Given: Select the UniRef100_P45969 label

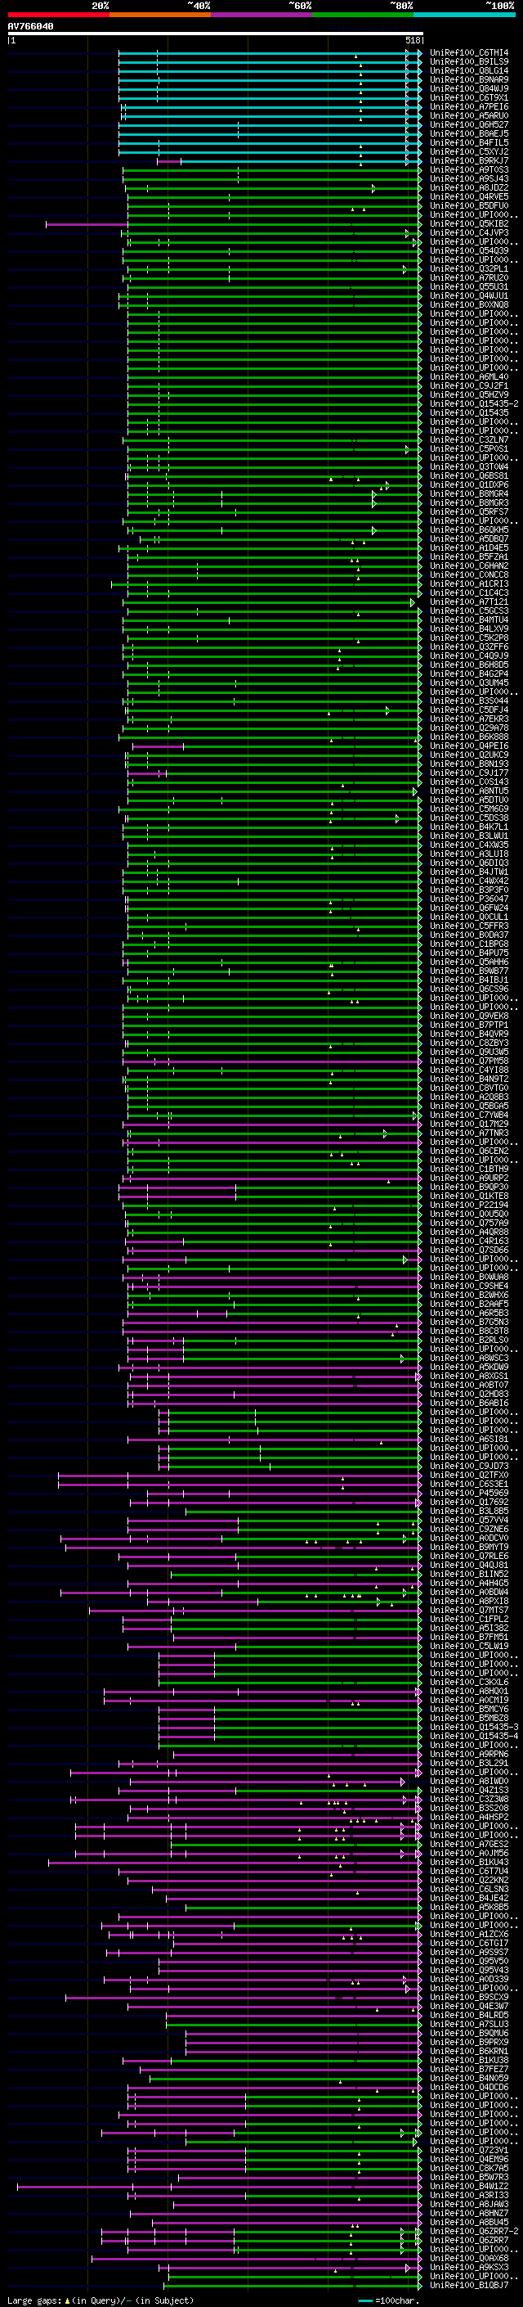Looking at the screenshot, I should (469, 1493).
